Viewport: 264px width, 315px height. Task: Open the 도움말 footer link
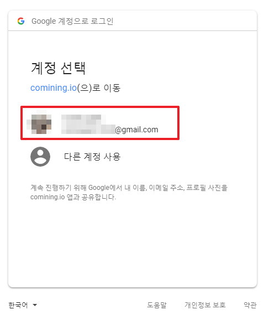tap(157, 305)
